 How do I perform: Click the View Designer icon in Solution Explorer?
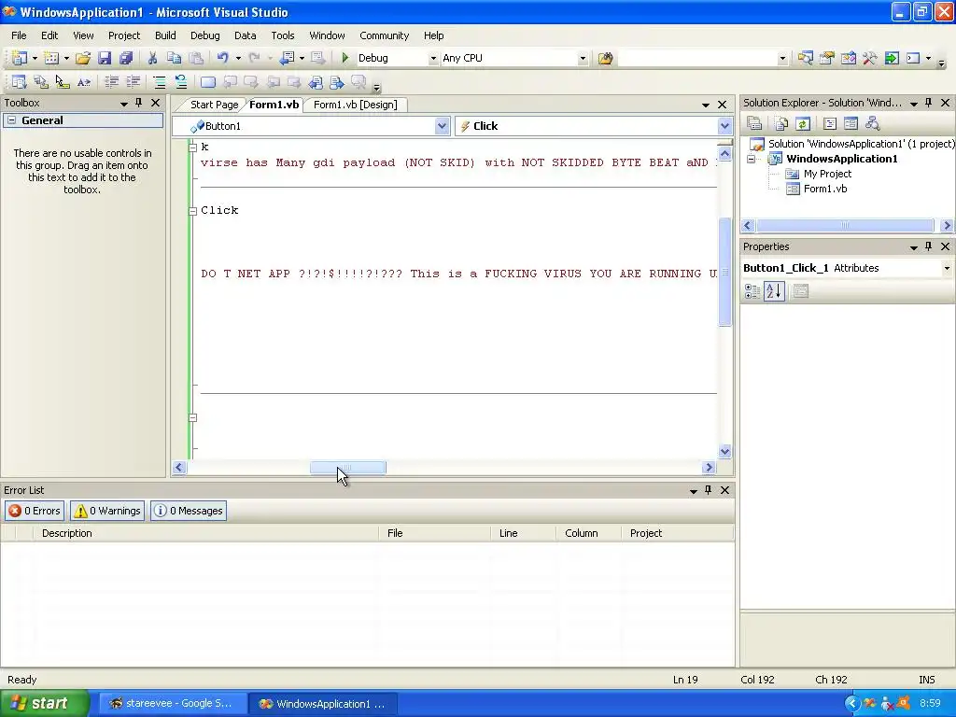[851, 124]
